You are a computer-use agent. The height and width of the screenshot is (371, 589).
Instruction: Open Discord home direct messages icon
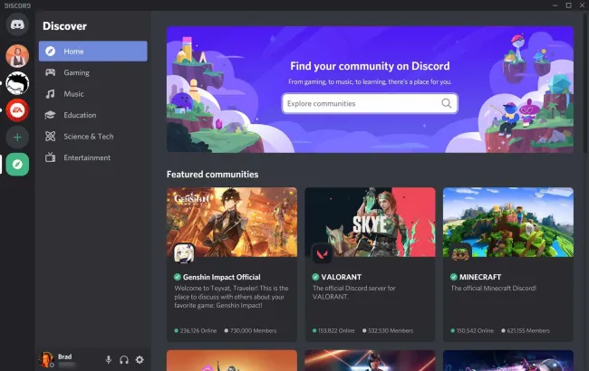[x=17, y=24]
